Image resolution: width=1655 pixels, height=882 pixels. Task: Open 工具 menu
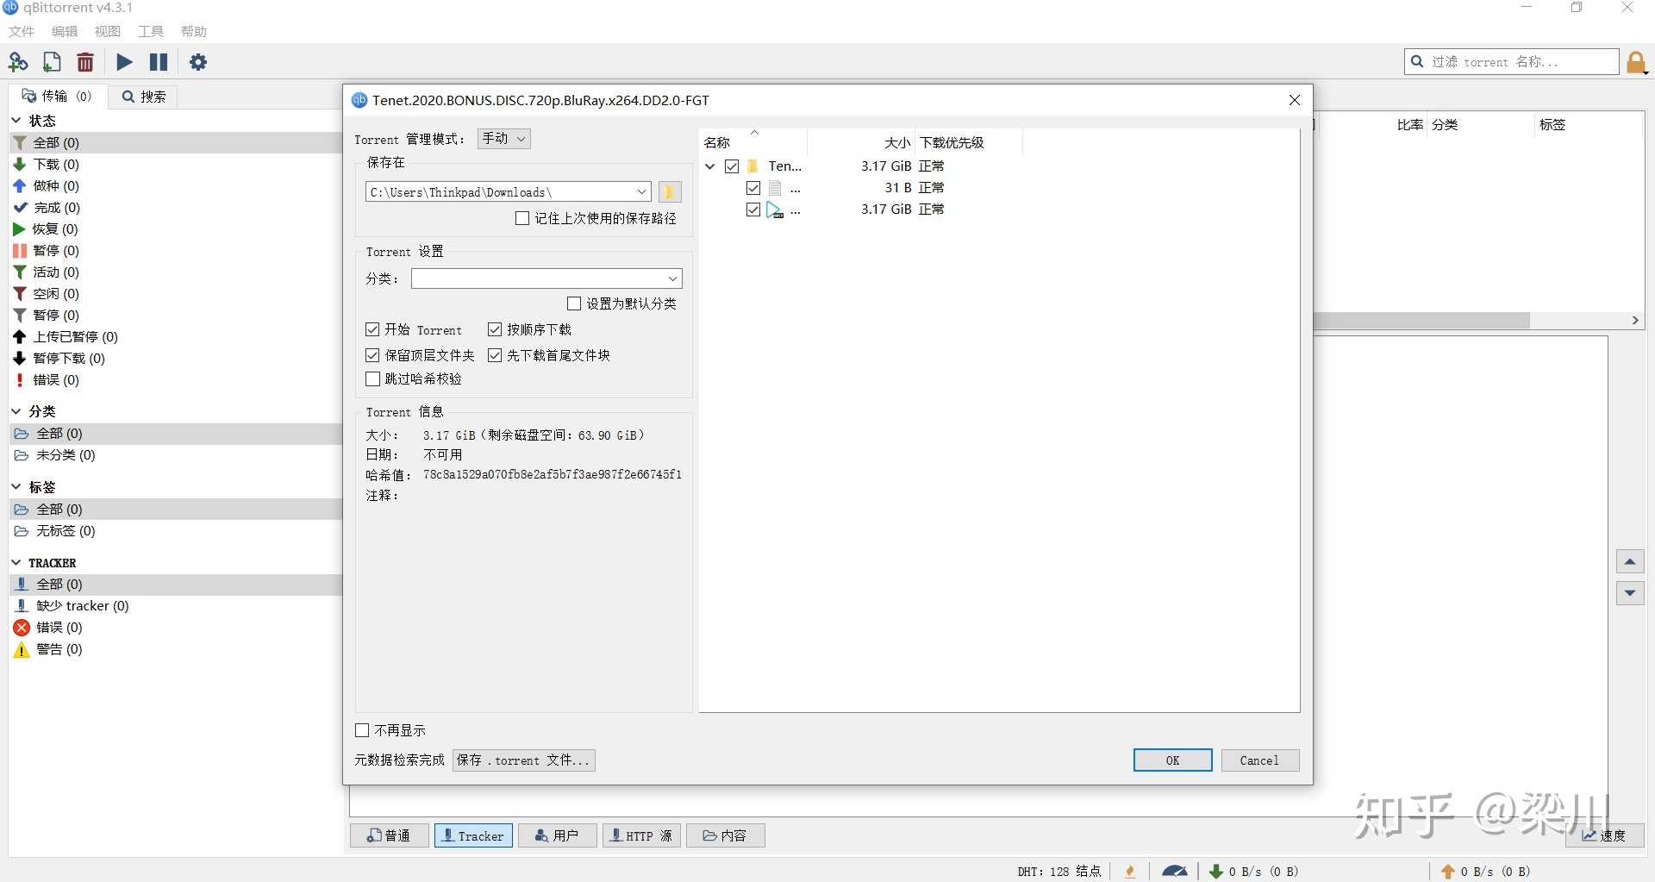click(x=151, y=31)
